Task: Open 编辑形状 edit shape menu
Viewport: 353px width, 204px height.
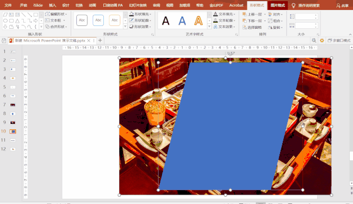Action: (56, 14)
